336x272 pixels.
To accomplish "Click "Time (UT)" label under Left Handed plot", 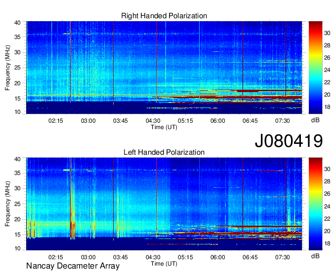I will click(x=164, y=264).
